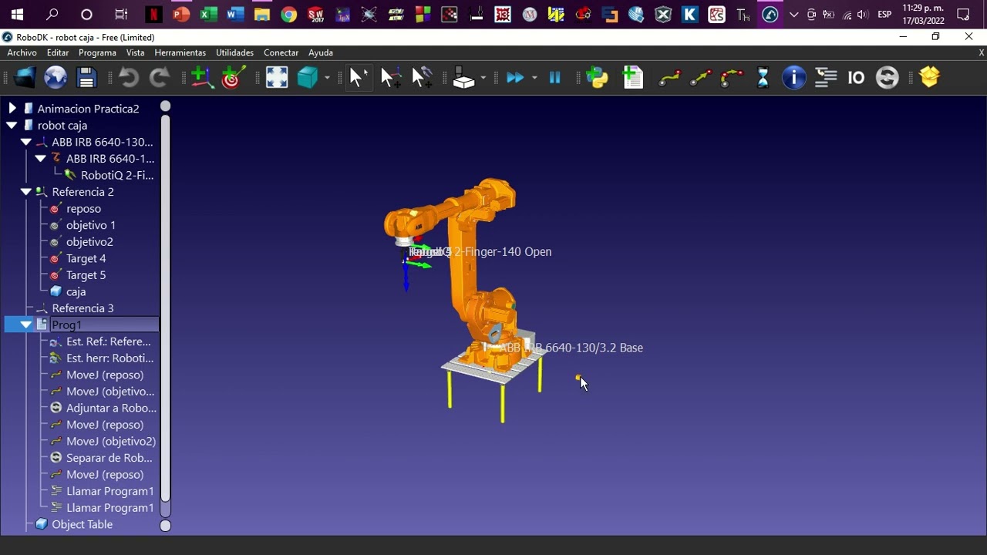Click the collision check toolbar icon
Viewport: 987px width, 555px height.
click(463, 77)
